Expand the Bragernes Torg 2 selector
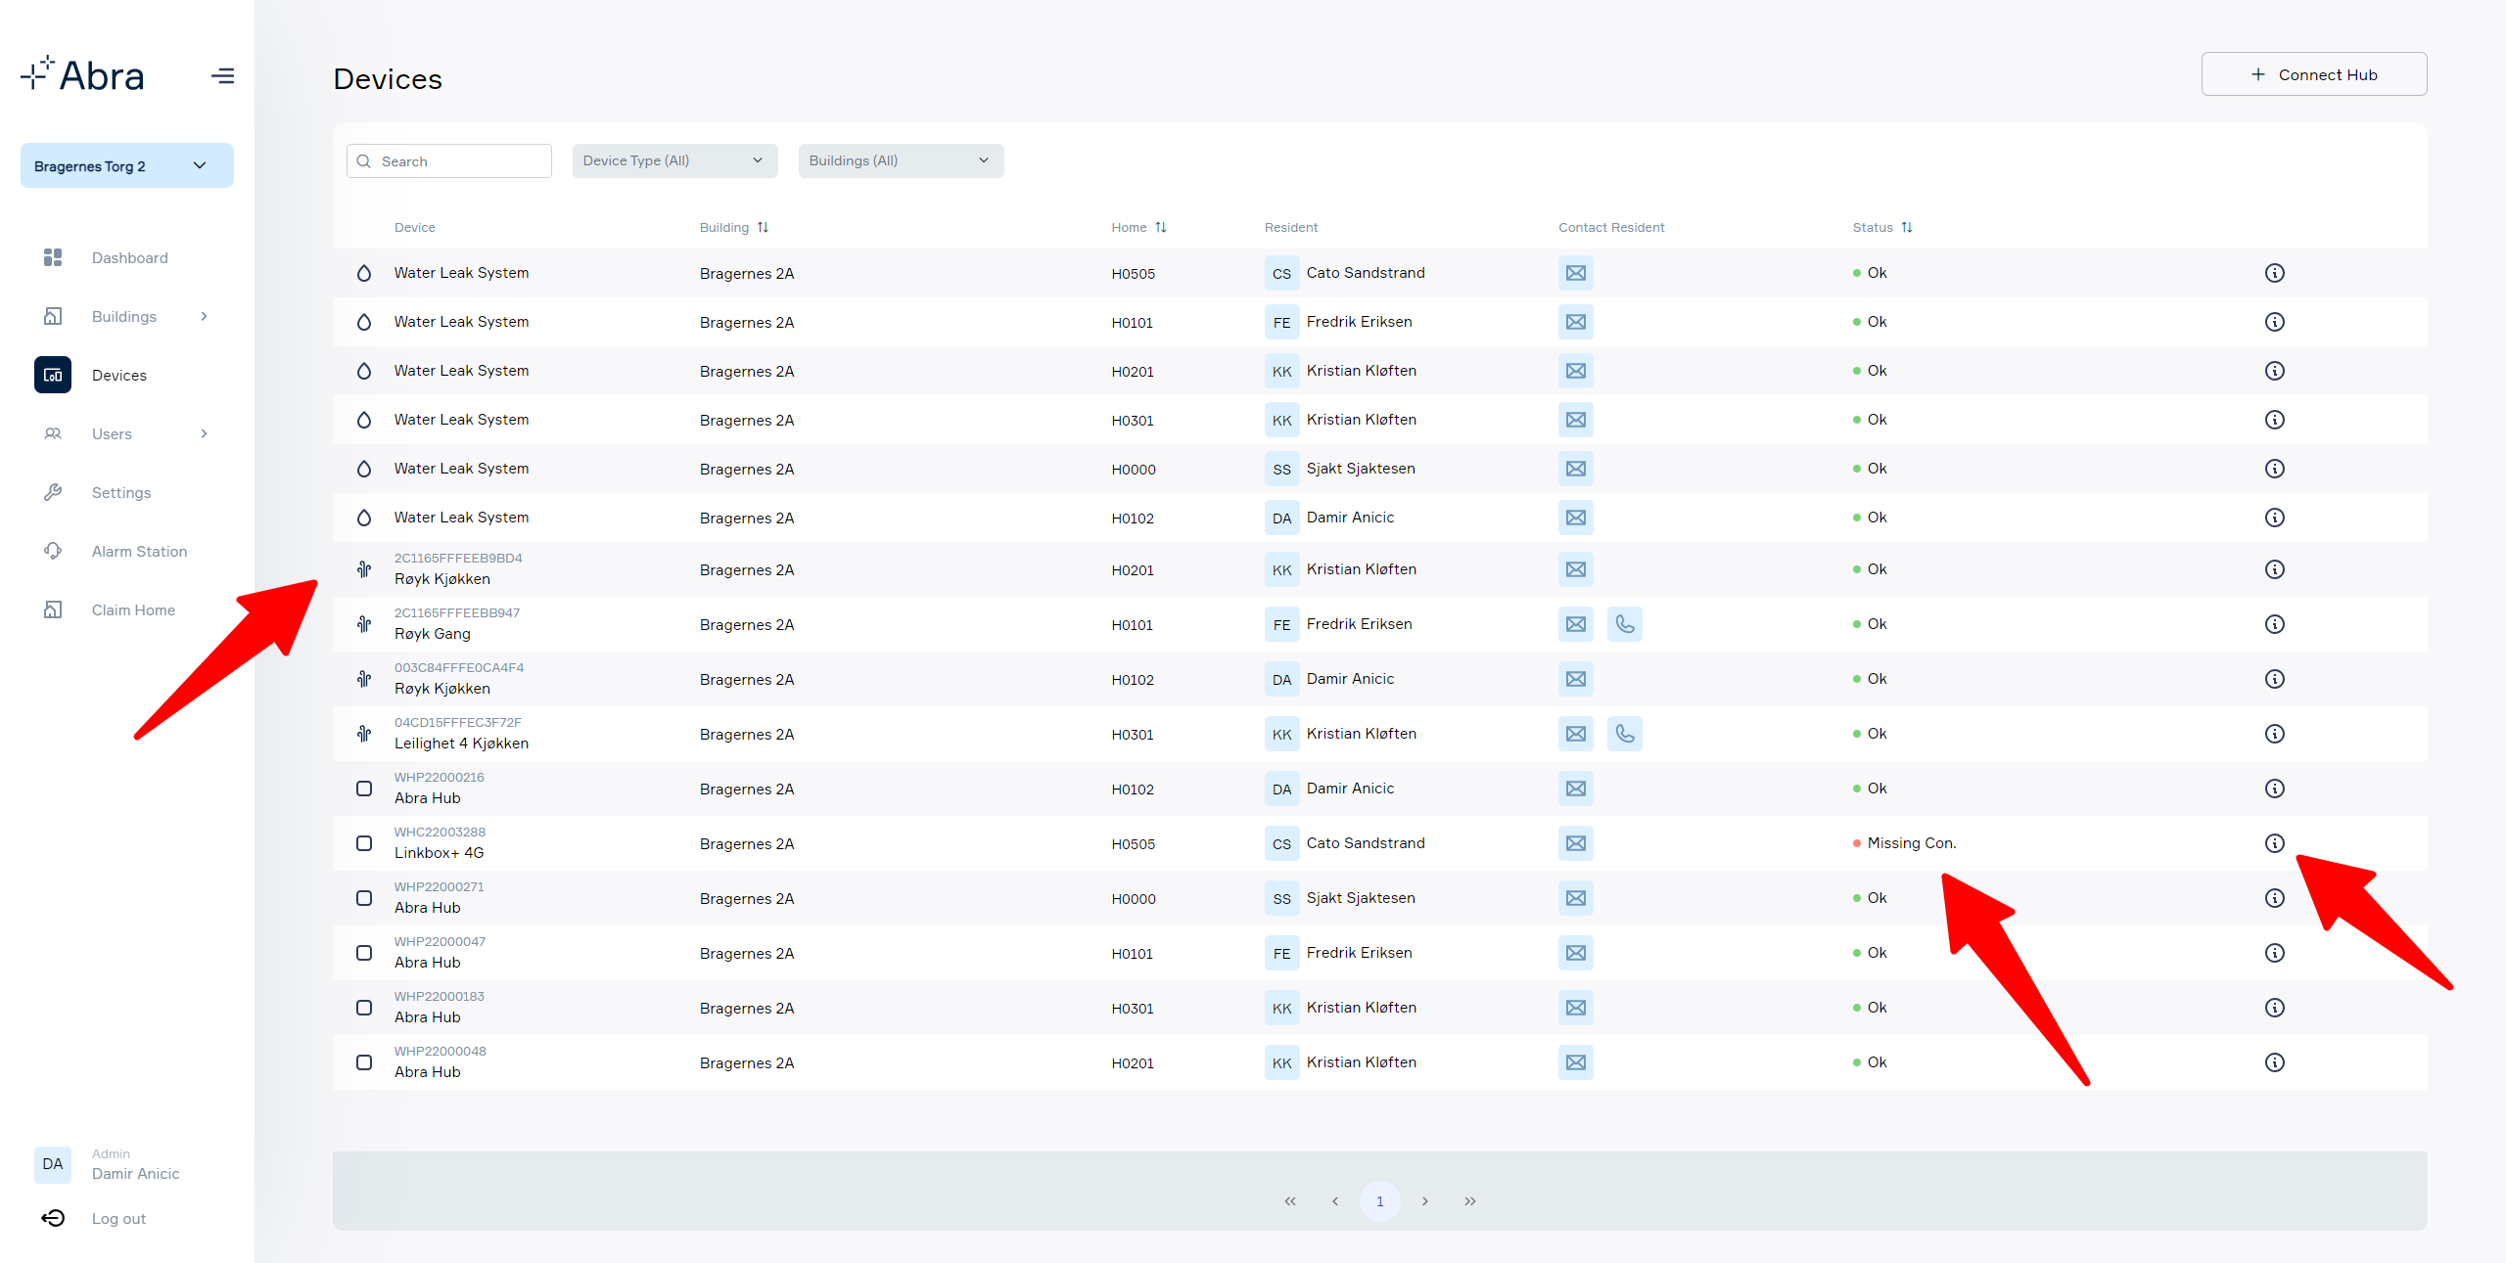The height and width of the screenshot is (1263, 2506). tap(126, 165)
